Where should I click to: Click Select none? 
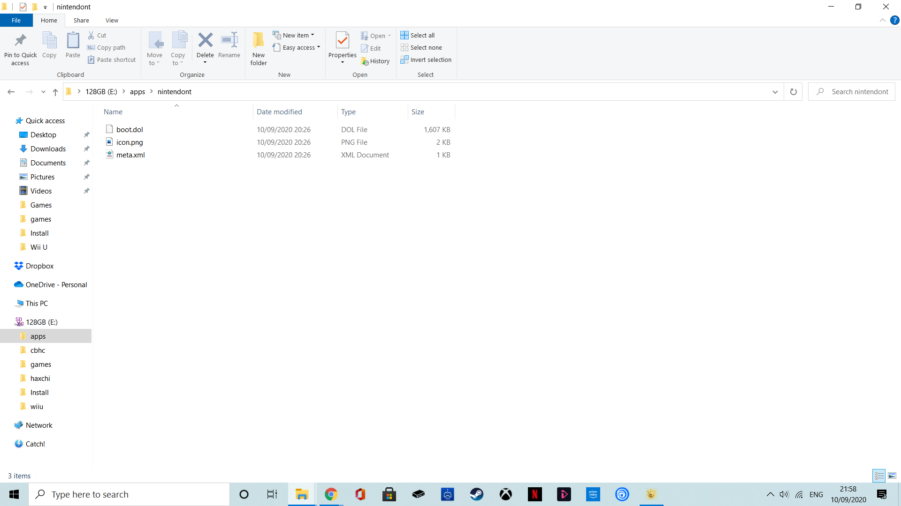click(x=421, y=47)
